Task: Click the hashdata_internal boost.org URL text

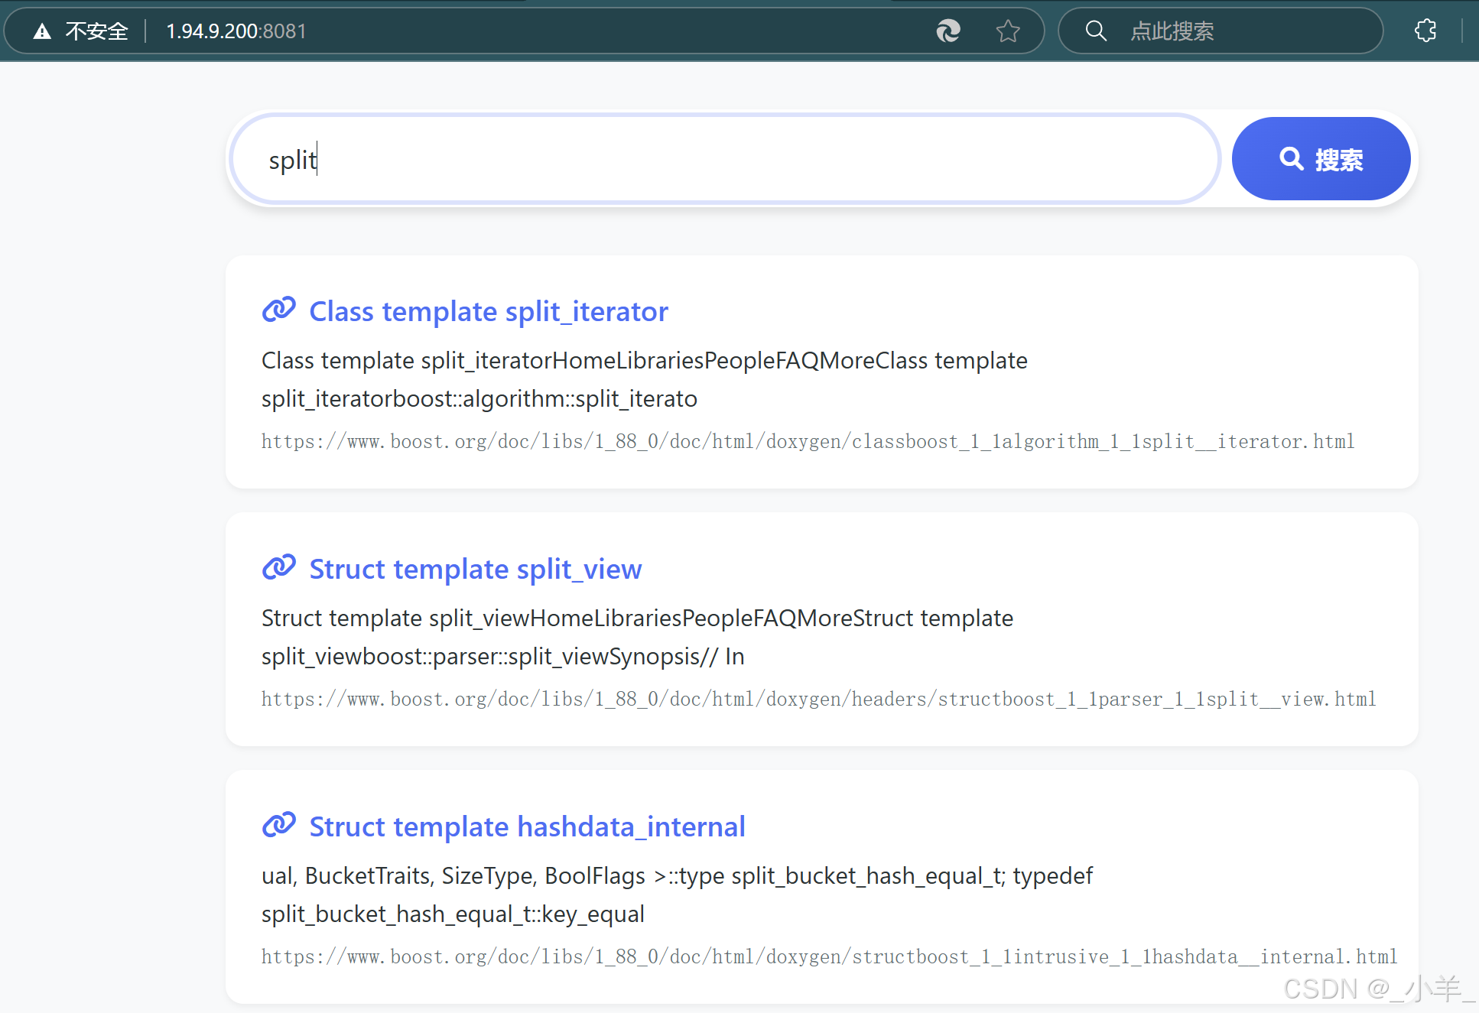Action: click(829, 956)
